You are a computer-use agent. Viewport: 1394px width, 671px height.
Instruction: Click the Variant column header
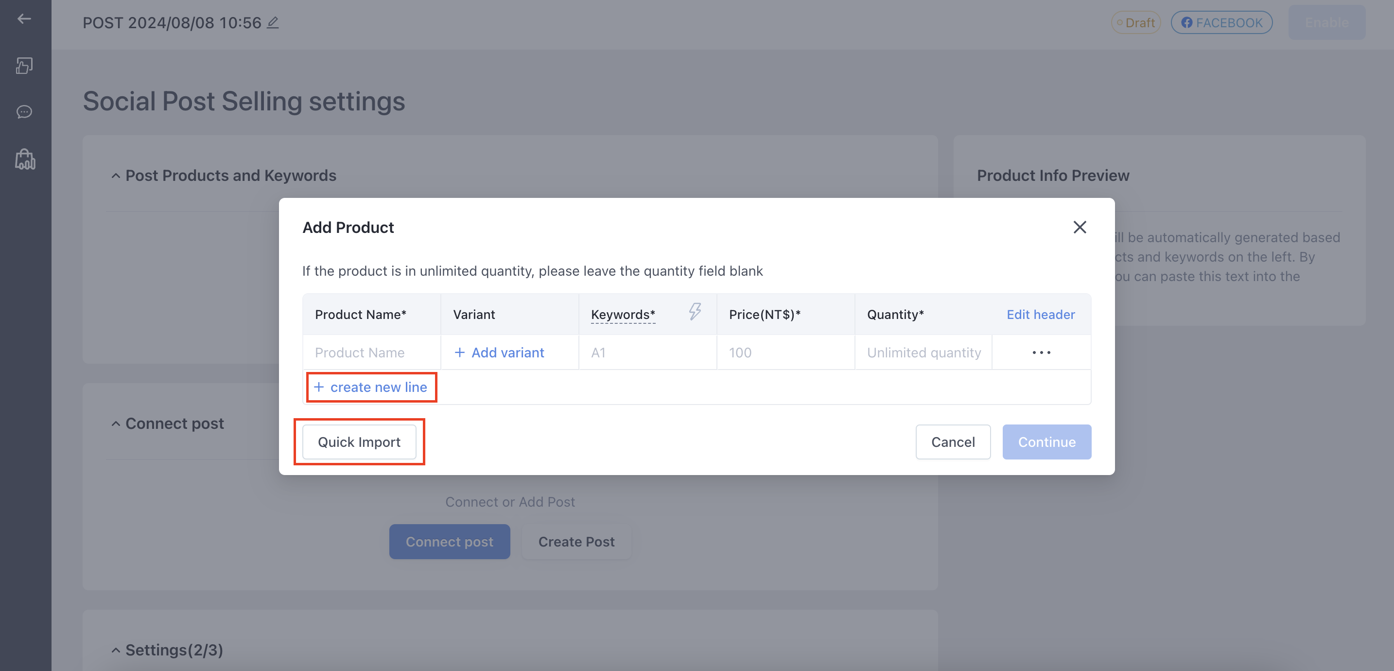[x=473, y=315]
